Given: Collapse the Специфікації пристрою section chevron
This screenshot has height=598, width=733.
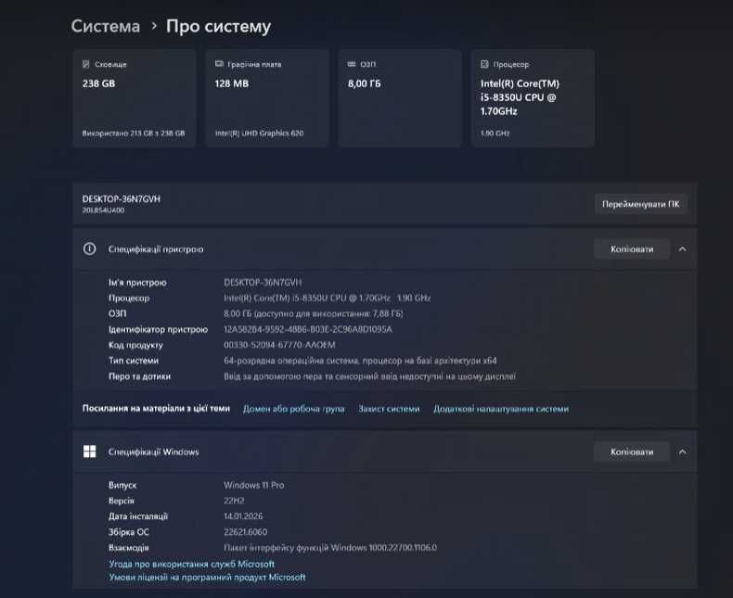Looking at the screenshot, I should (683, 249).
